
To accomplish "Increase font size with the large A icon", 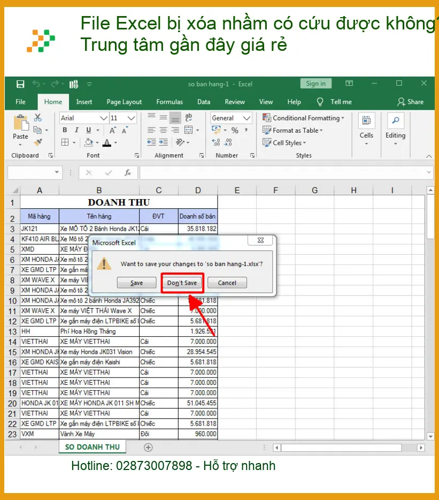I will pyautogui.click(x=112, y=130).
